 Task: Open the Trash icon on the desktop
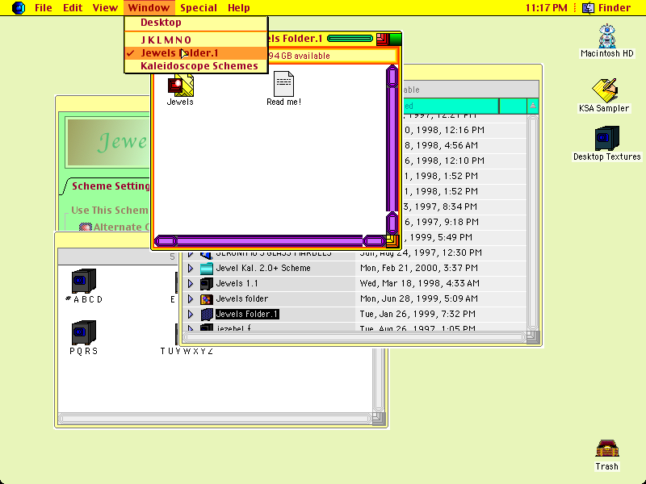pyautogui.click(x=607, y=449)
